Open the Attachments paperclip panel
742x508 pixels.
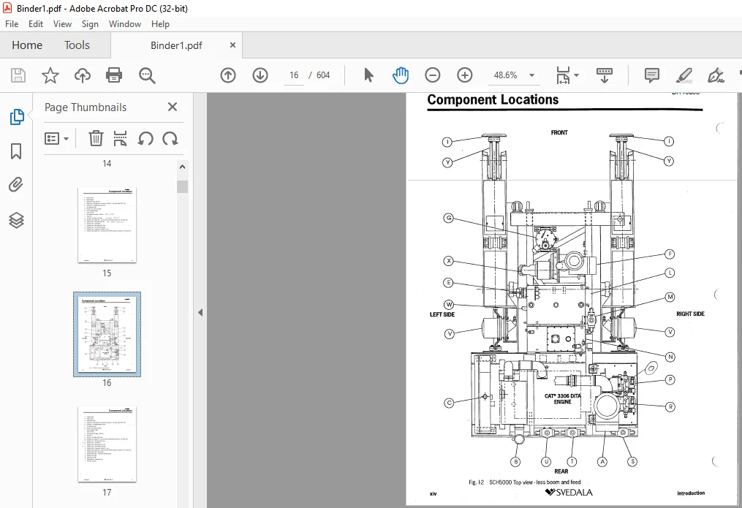[x=16, y=185]
